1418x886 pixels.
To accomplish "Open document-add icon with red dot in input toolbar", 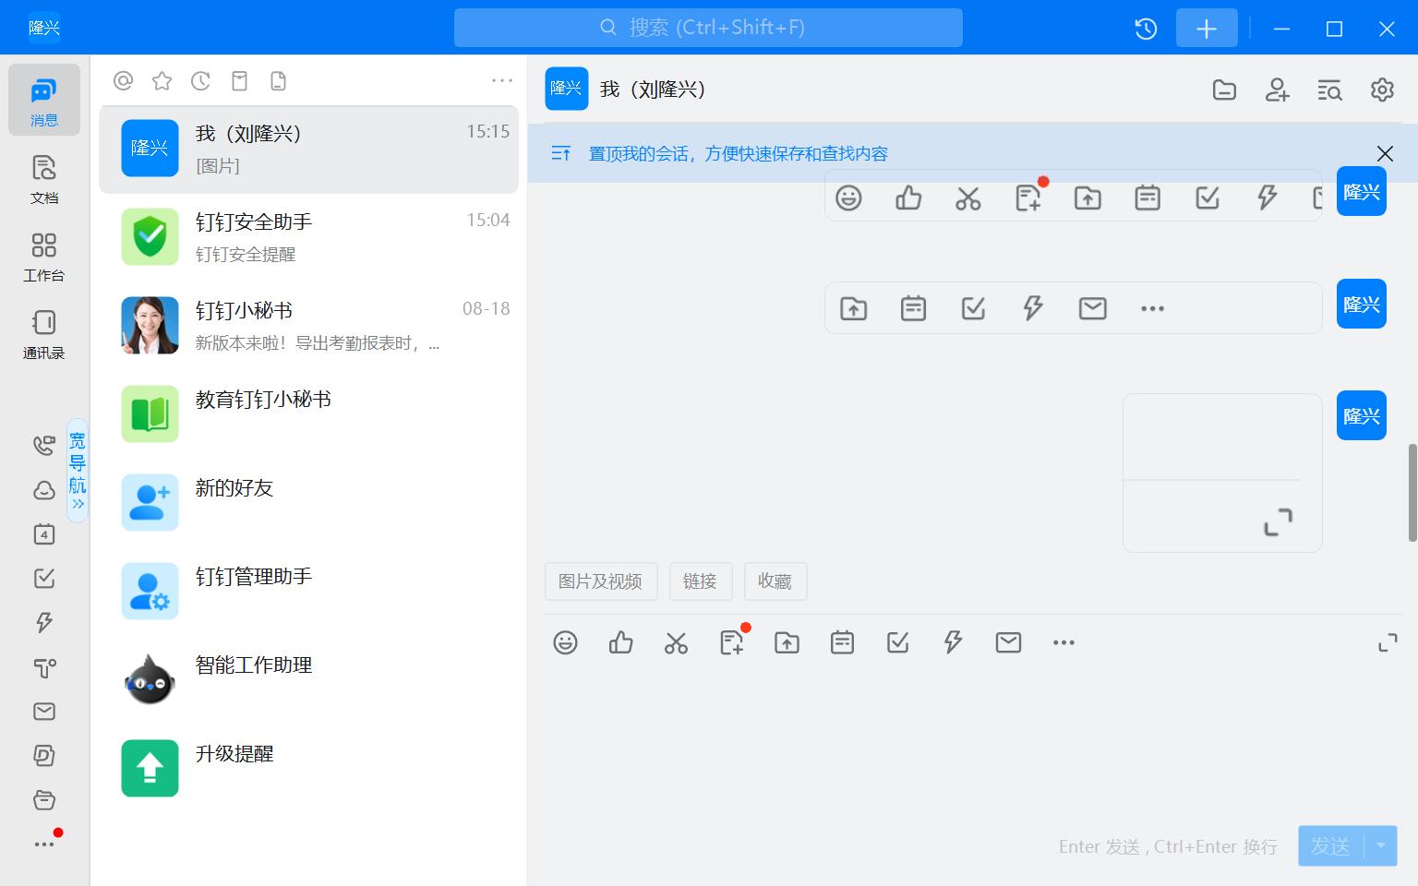I will point(731,642).
